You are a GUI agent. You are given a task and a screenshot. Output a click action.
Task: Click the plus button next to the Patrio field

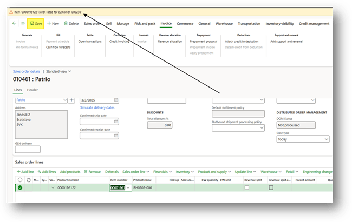(72, 100)
